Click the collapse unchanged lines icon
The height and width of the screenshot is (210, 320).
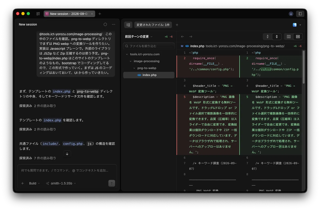click(x=277, y=37)
